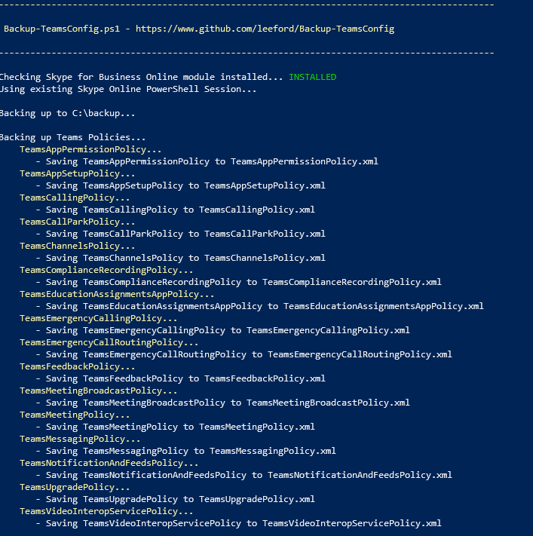
Task: Select 'Using existing Skype Online PowerShell Session...' line
Action: point(128,89)
